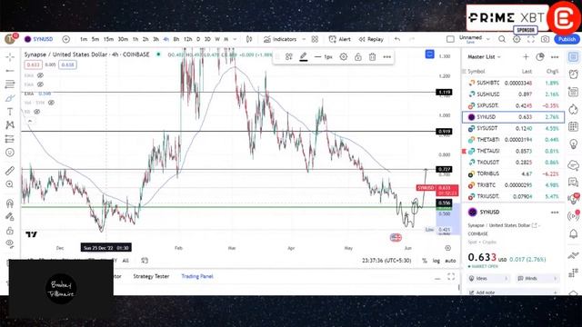Image resolution: width=582 pixels, height=327 pixels.
Task: Select the ruler measure tool
Action: pos(10,171)
